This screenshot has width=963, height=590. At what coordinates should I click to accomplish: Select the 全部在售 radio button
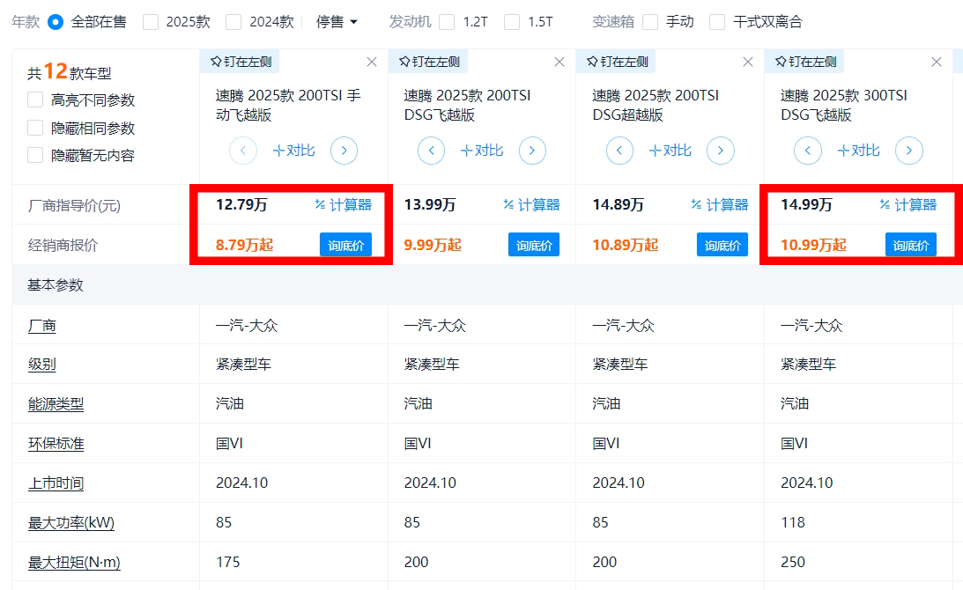[x=56, y=22]
